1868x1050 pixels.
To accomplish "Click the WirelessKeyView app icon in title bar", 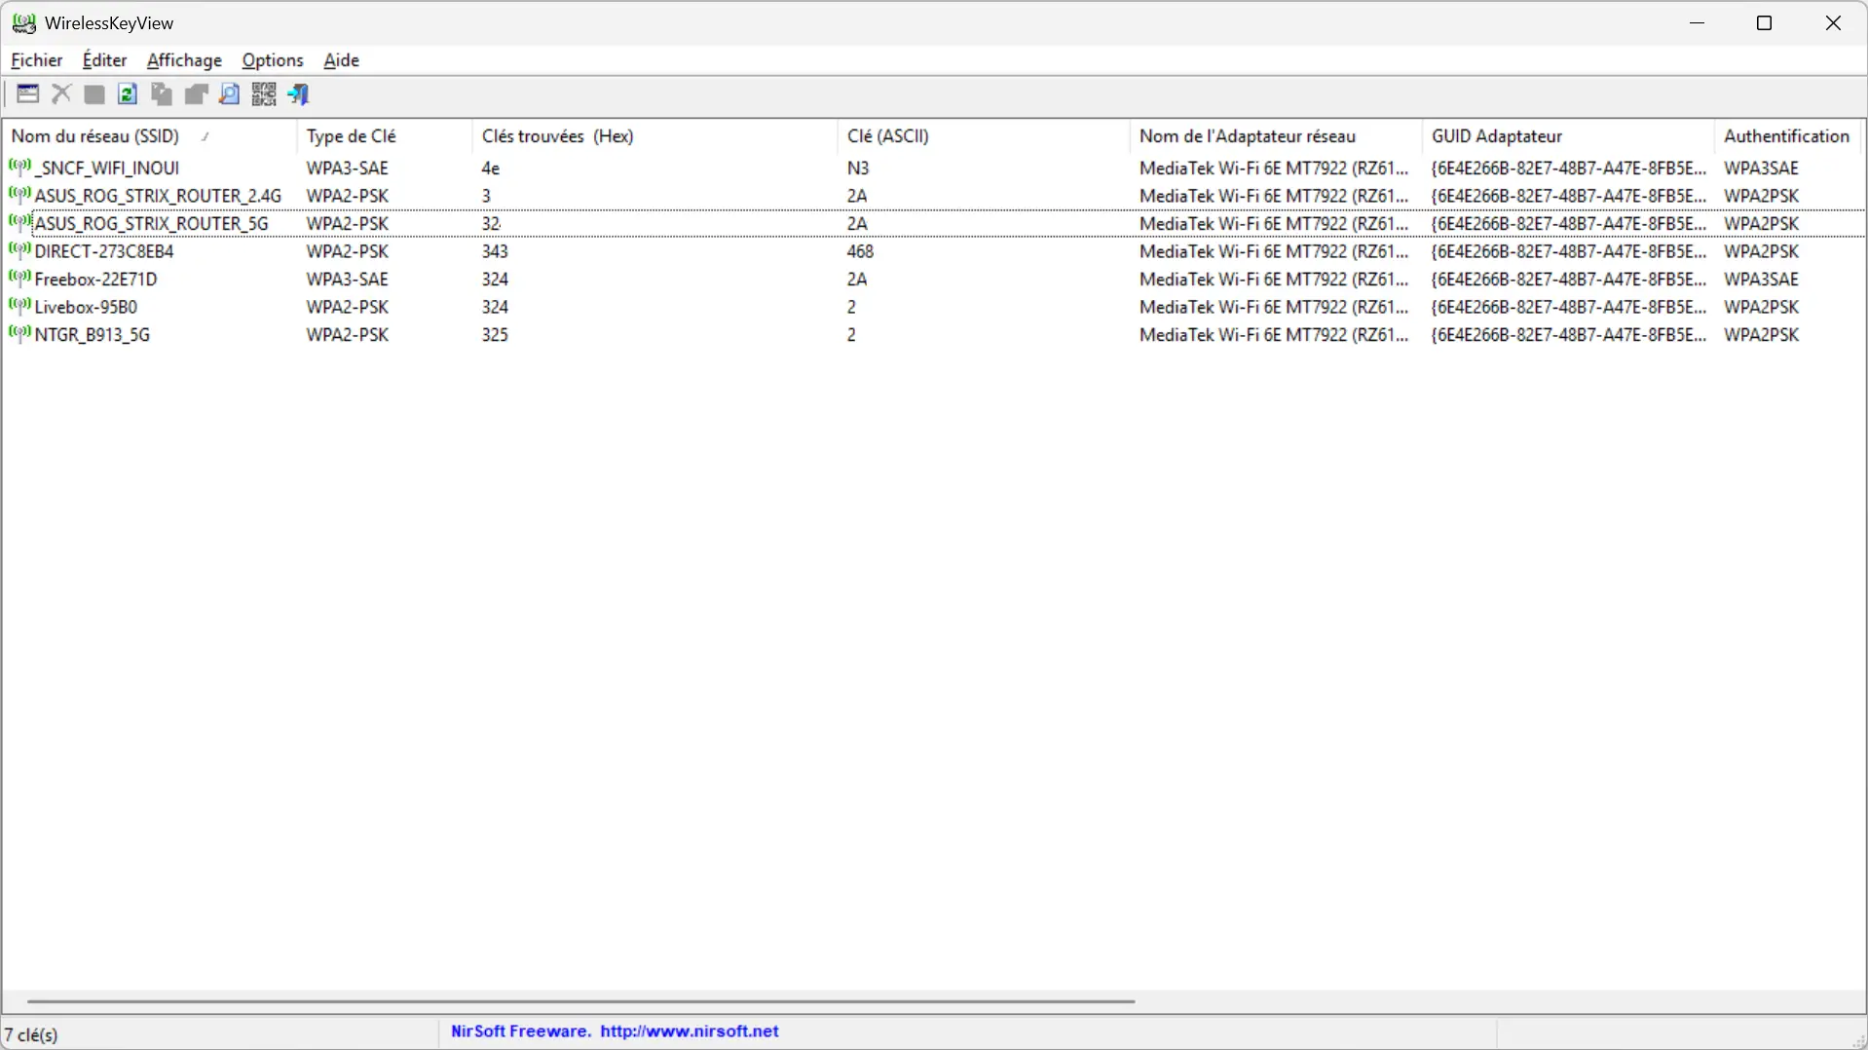I will coord(23,23).
